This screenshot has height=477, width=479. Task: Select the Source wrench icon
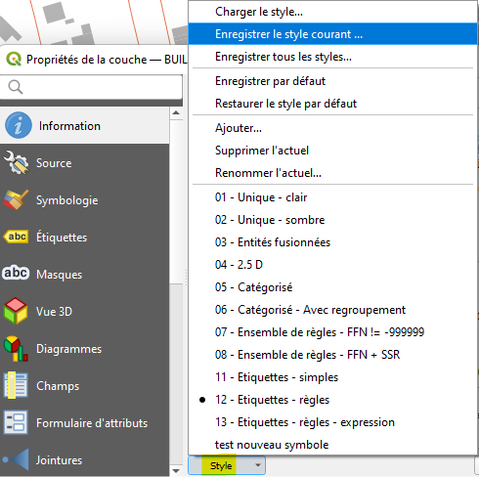16,162
